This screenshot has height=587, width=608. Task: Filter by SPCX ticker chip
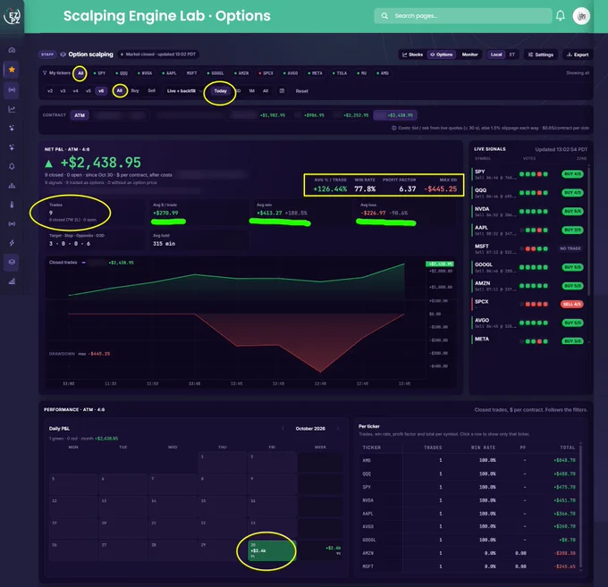[x=266, y=73]
